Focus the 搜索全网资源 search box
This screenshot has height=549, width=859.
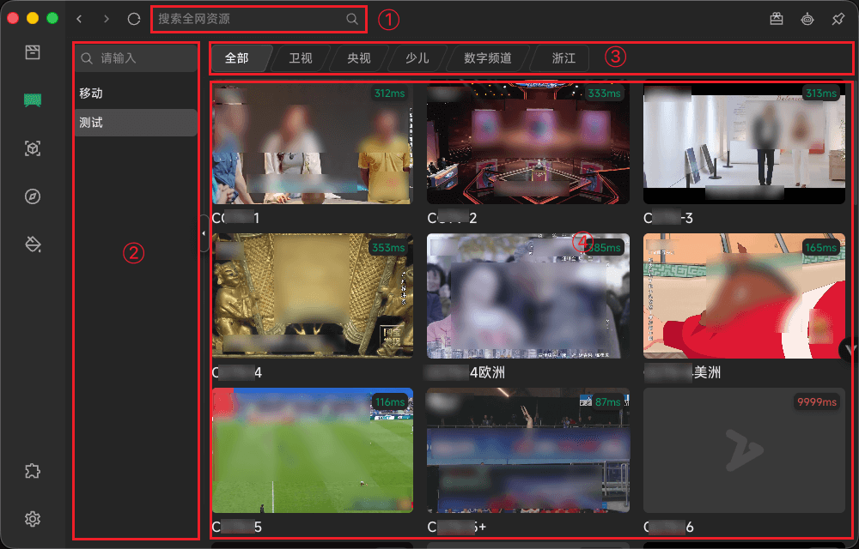(249, 19)
